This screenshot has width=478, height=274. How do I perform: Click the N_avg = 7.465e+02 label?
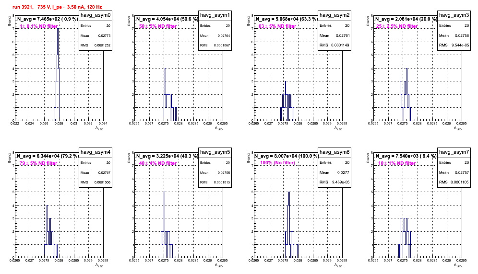[47, 19]
